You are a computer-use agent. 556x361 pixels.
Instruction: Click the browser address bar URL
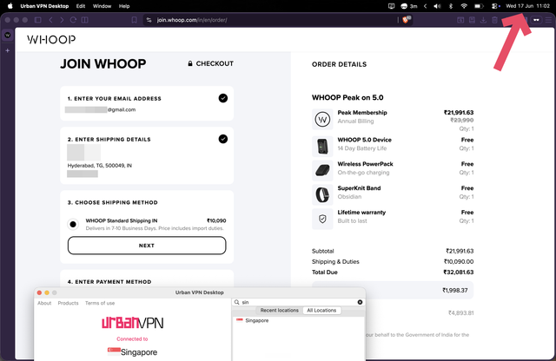click(192, 20)
